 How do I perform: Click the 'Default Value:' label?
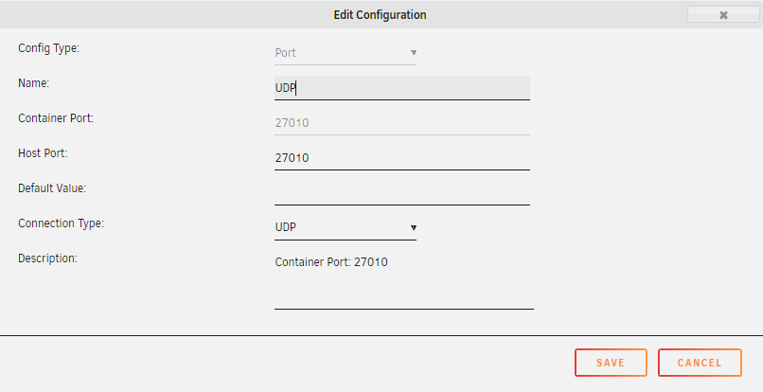[52, 188]
